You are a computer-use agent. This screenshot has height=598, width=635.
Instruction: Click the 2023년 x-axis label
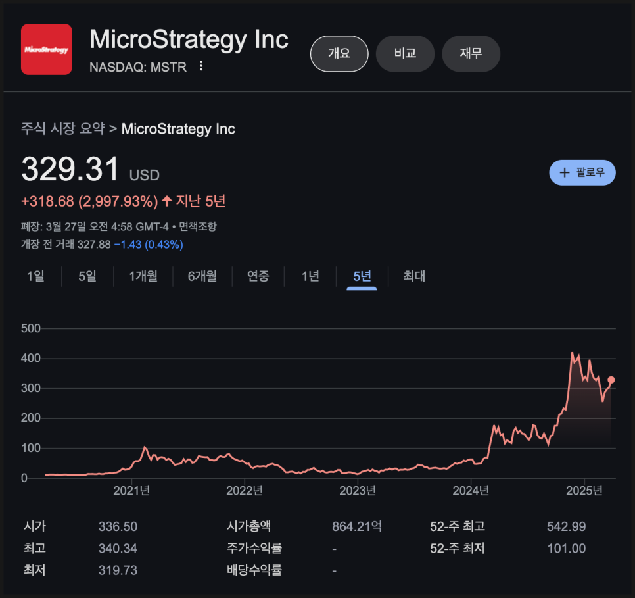pos(358,491)
